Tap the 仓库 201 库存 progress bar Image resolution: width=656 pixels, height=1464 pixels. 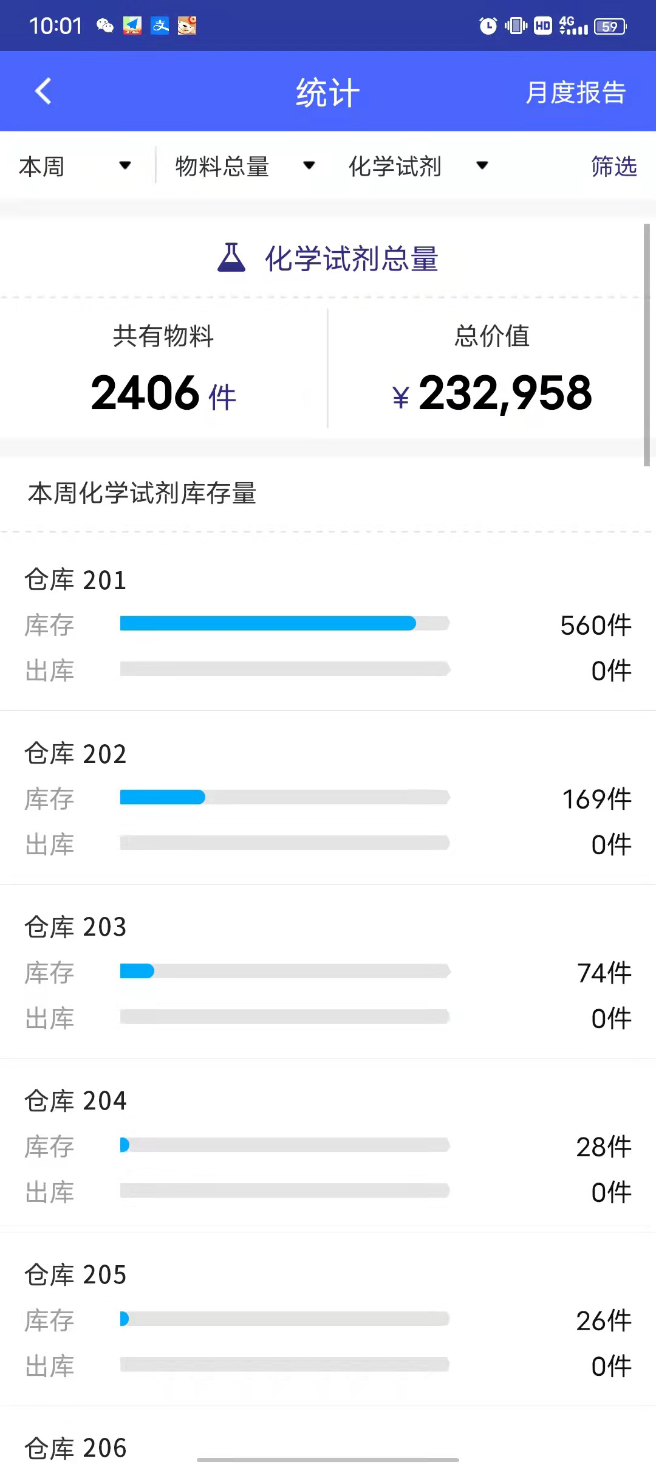click(285, 623)
